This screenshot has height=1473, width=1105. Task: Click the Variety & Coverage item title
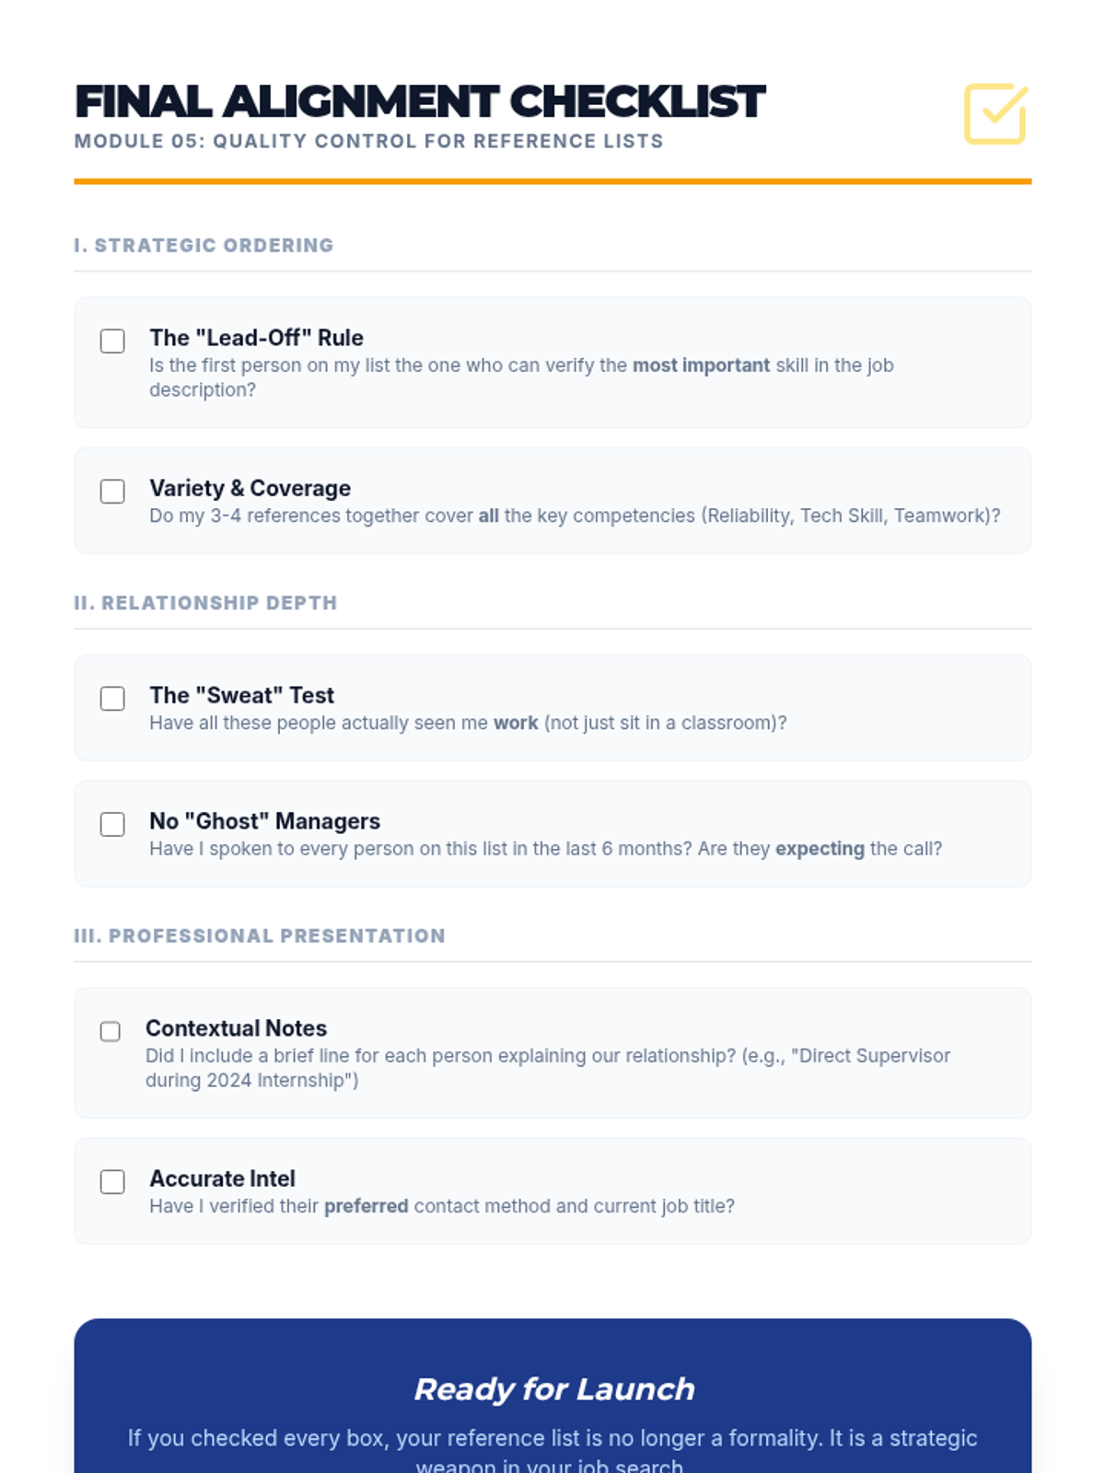pos(250,488)
